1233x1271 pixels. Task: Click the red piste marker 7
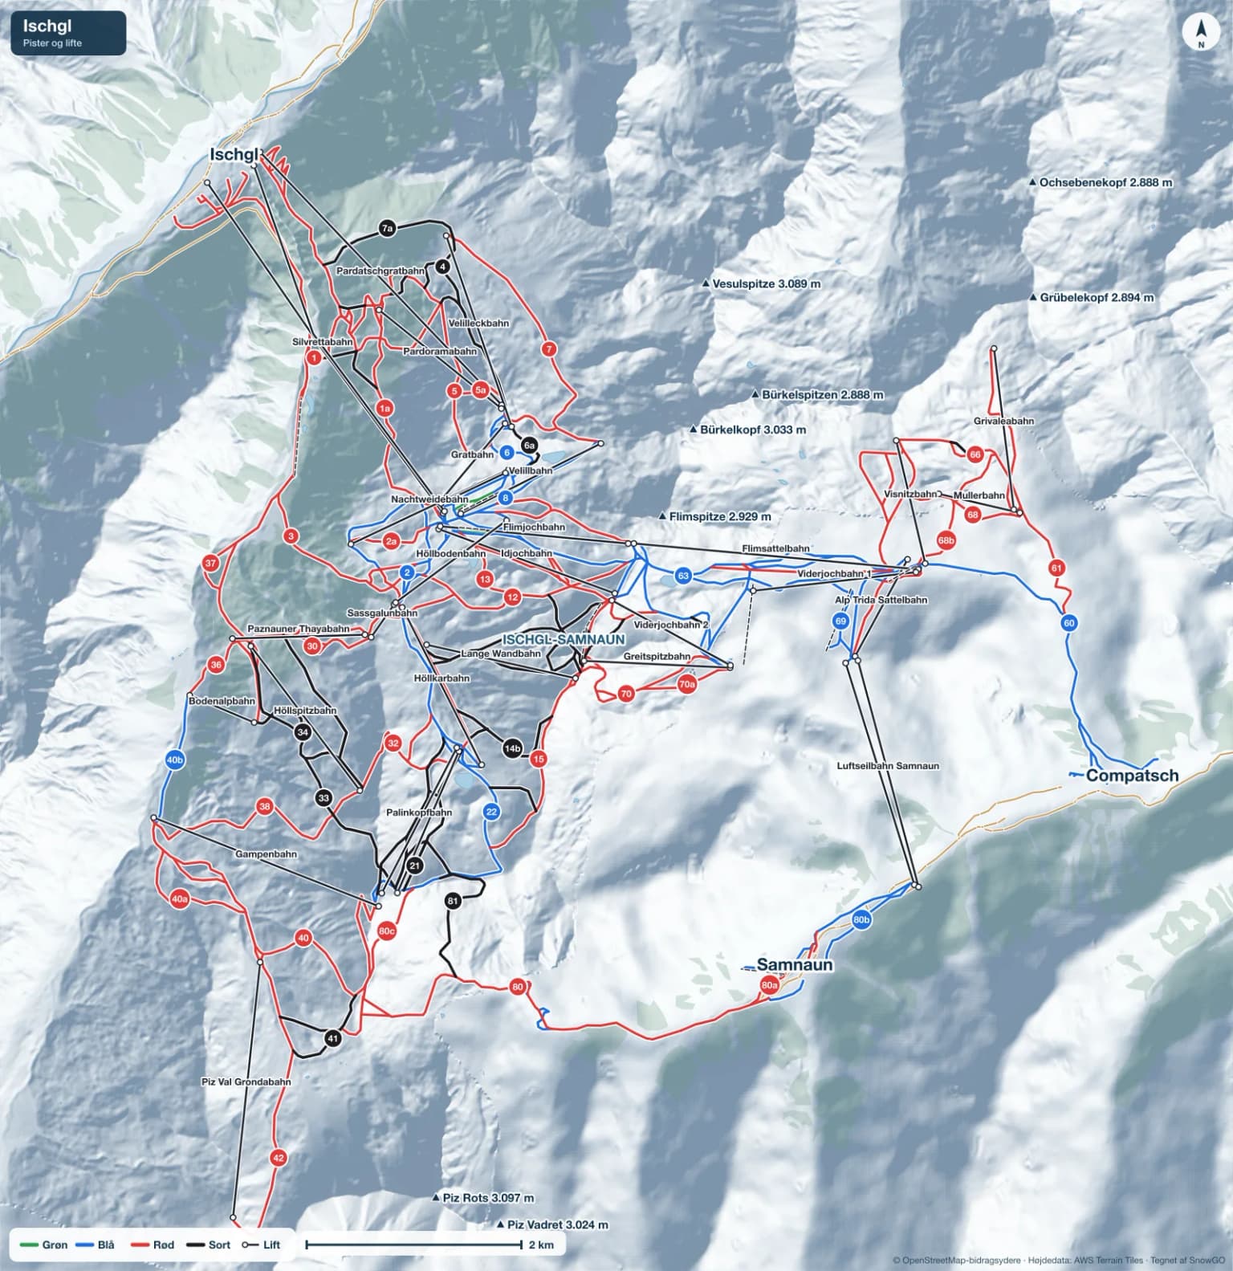pos(549,349)
